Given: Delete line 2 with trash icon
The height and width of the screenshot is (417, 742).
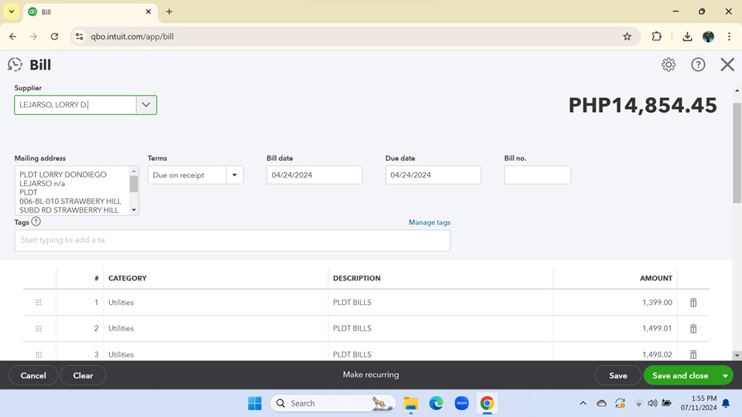Looking at the screenshot, I should pyautogui.click(x=693, y=329).
